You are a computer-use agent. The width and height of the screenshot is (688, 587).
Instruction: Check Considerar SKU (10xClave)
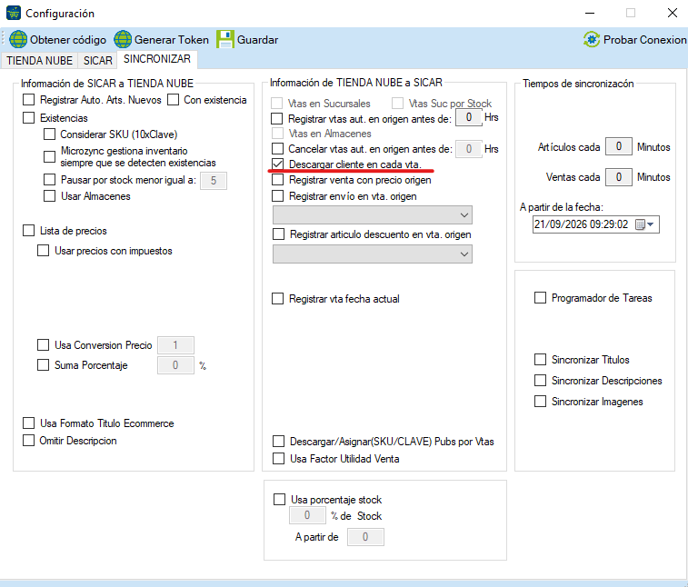click(50, 134)
